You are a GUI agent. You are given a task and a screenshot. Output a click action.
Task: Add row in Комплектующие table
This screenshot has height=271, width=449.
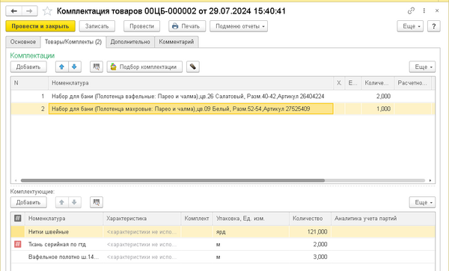(28, 202)
